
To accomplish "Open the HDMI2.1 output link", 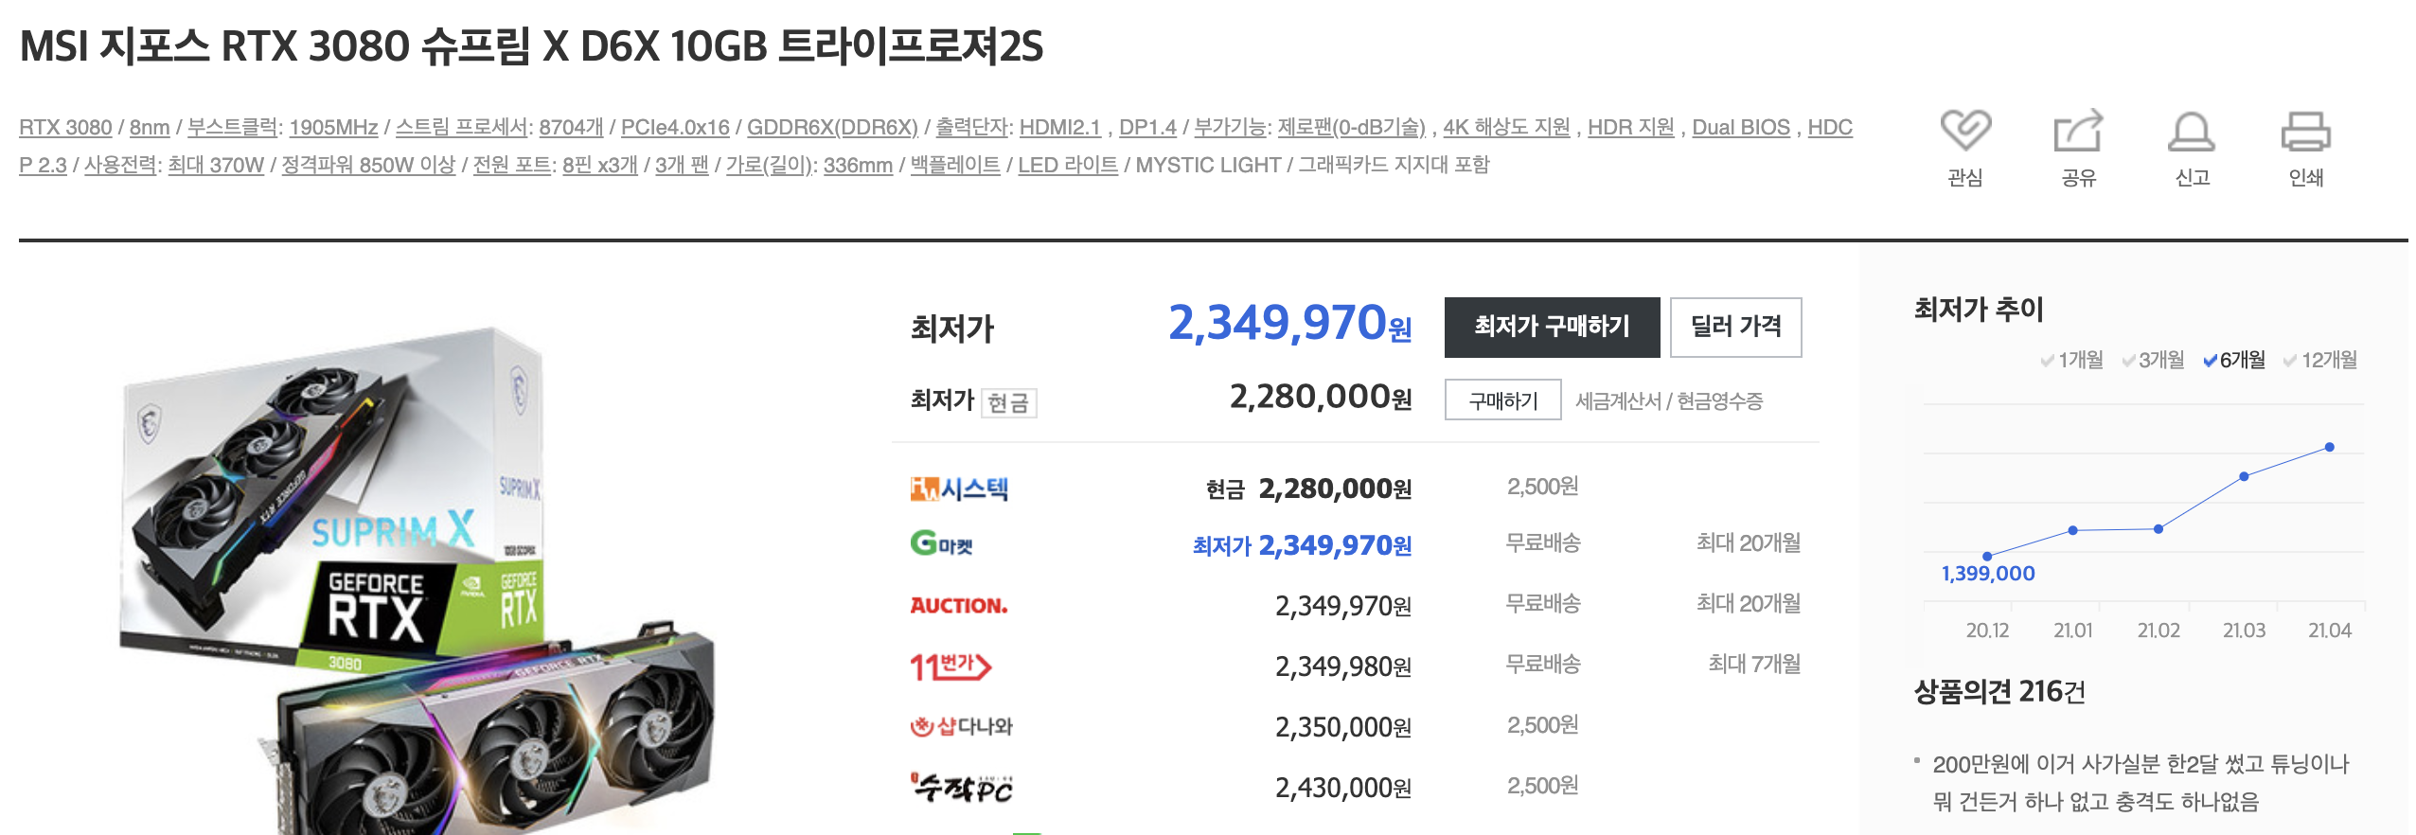I will [1060, 128].
